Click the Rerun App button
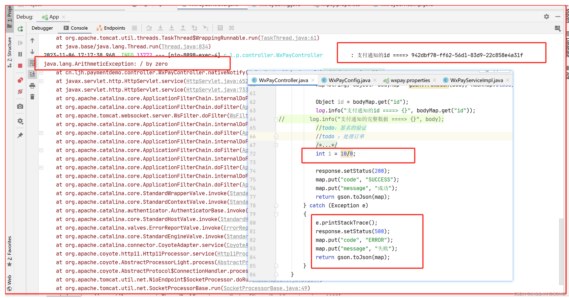This screenshot has width=569, height=298. pyautogui.click(x=20, y=29)
